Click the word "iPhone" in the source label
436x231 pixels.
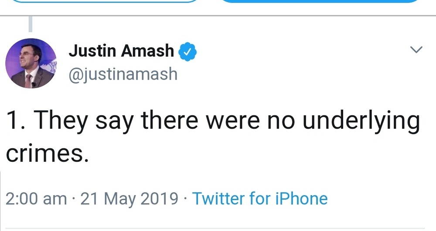(x=301, y=198)
